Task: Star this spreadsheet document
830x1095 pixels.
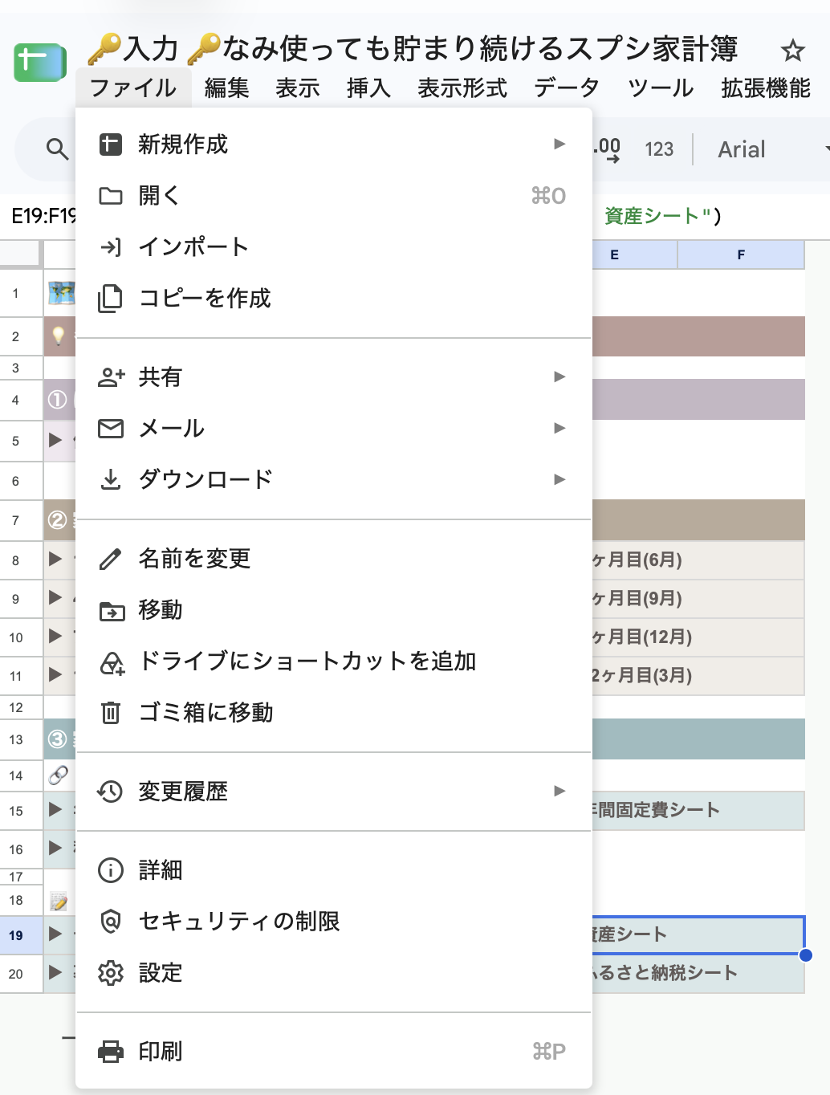Action: point(792,51)
